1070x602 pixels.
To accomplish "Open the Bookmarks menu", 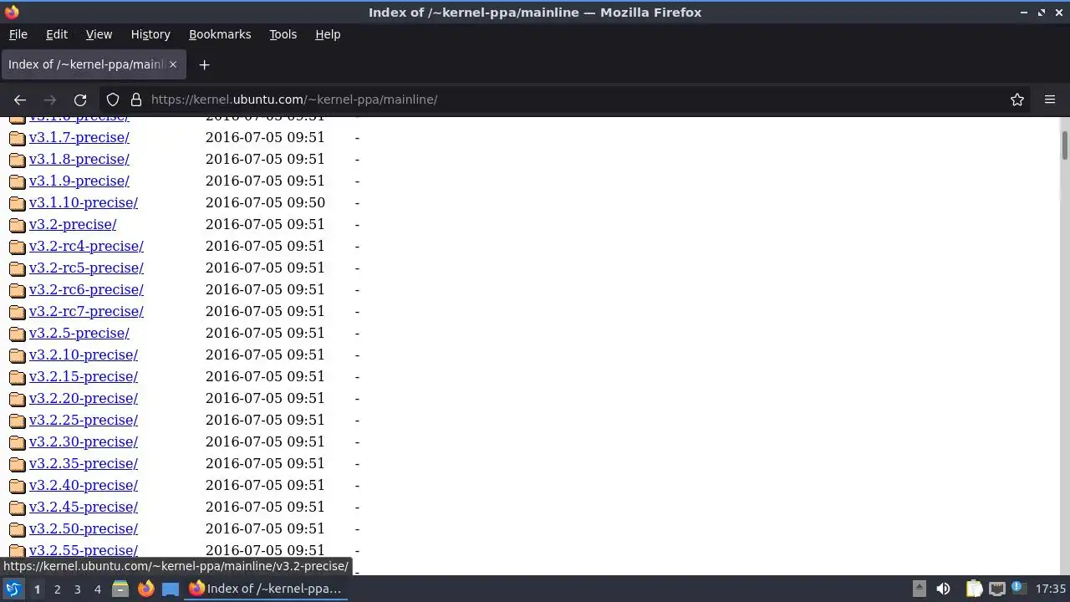I will [x=220, y=34].
